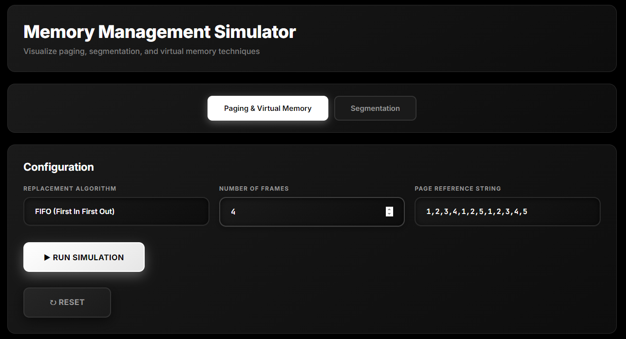Click the Memory Management Simulator title
Screen dimensions: 626x339
pyautogui.click(x=159, y=32)
